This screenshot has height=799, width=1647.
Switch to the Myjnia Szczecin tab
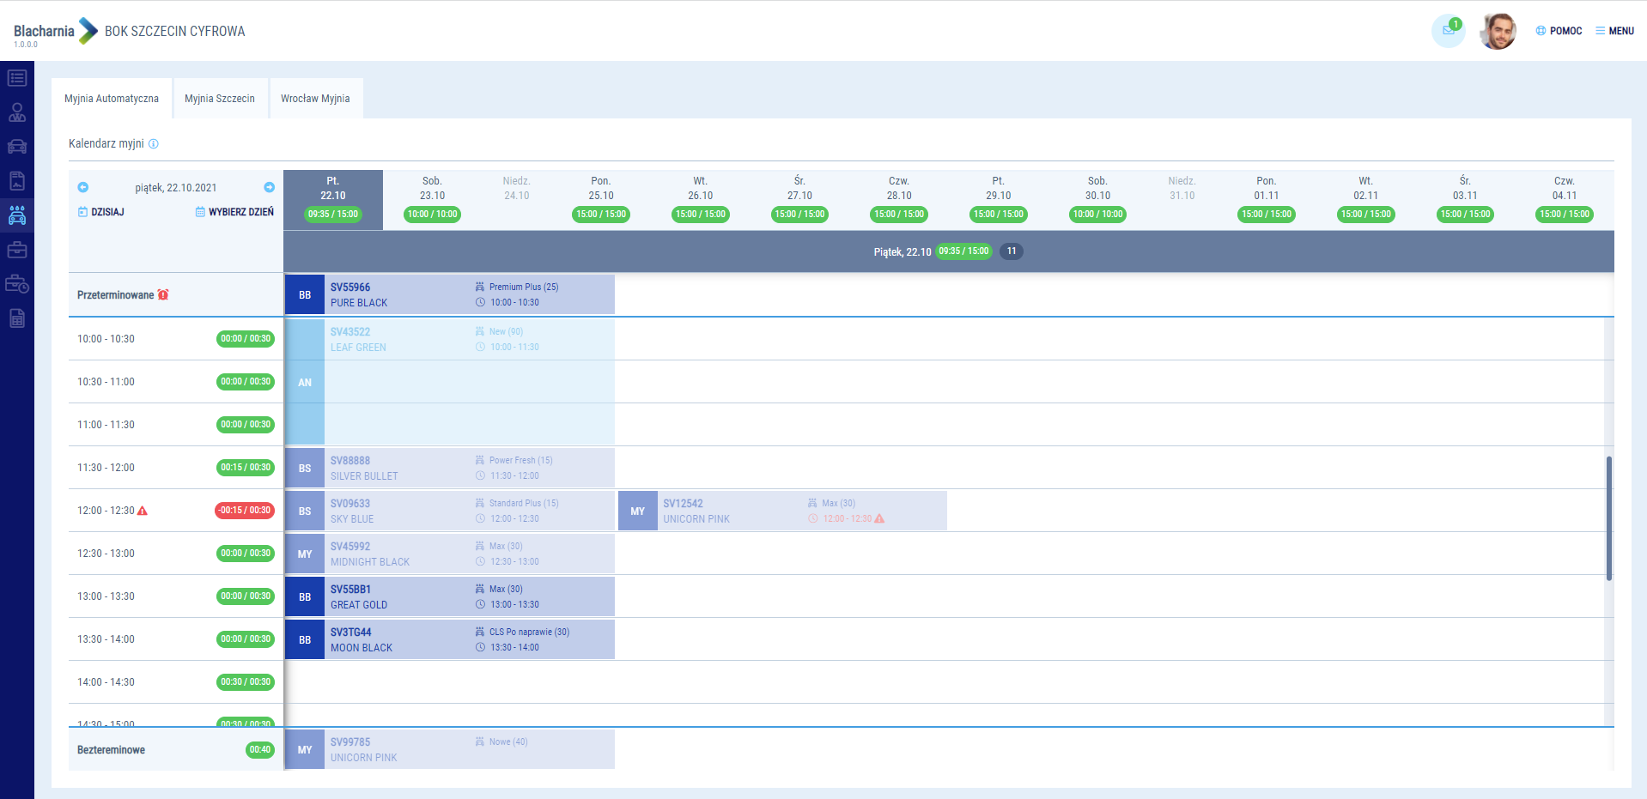tap(220, 99)
